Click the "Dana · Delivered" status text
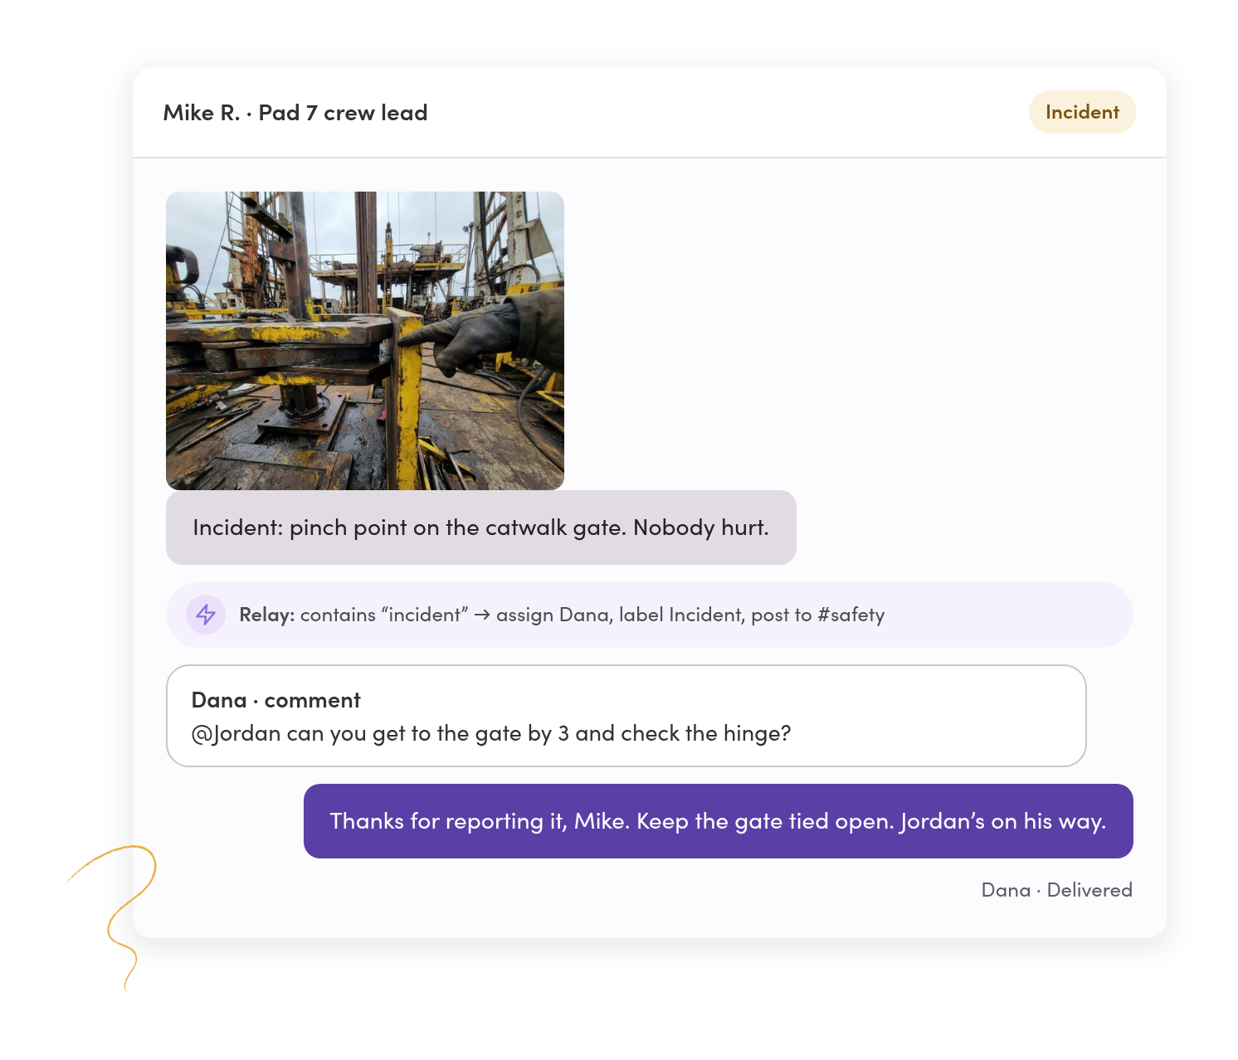The width and height of the screenshot is (1238, 1060). coord(1056,890)
